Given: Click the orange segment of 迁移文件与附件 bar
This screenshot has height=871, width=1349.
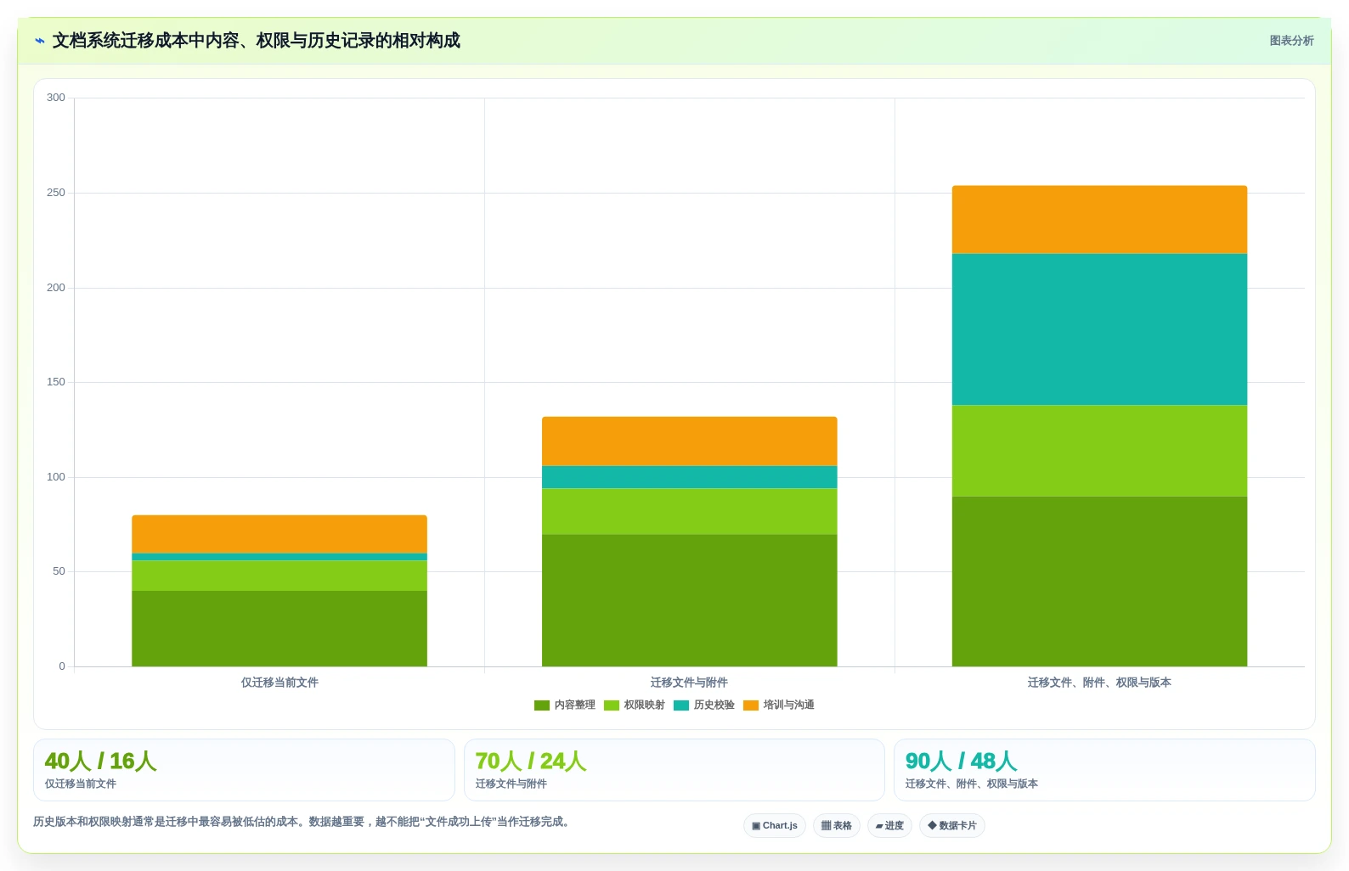Looking at the screenshot, I should (x=690, y=441).
